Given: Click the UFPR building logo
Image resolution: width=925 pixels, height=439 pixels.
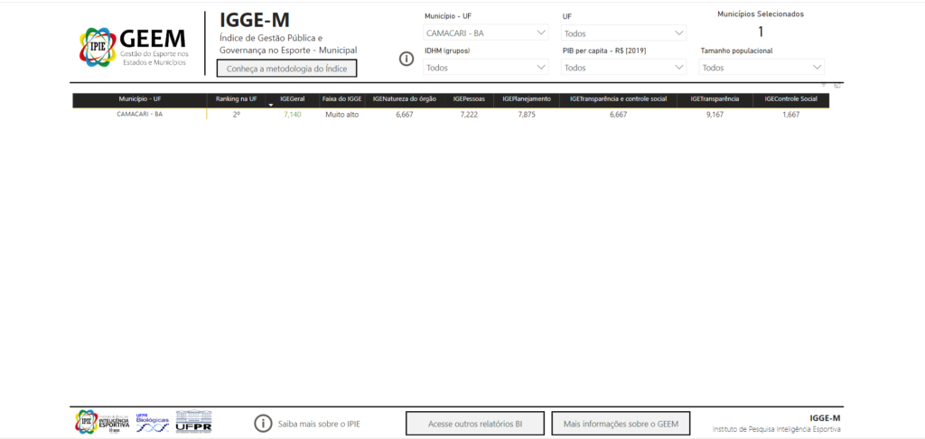Looking at the screenshot, I should pos(193,422).
